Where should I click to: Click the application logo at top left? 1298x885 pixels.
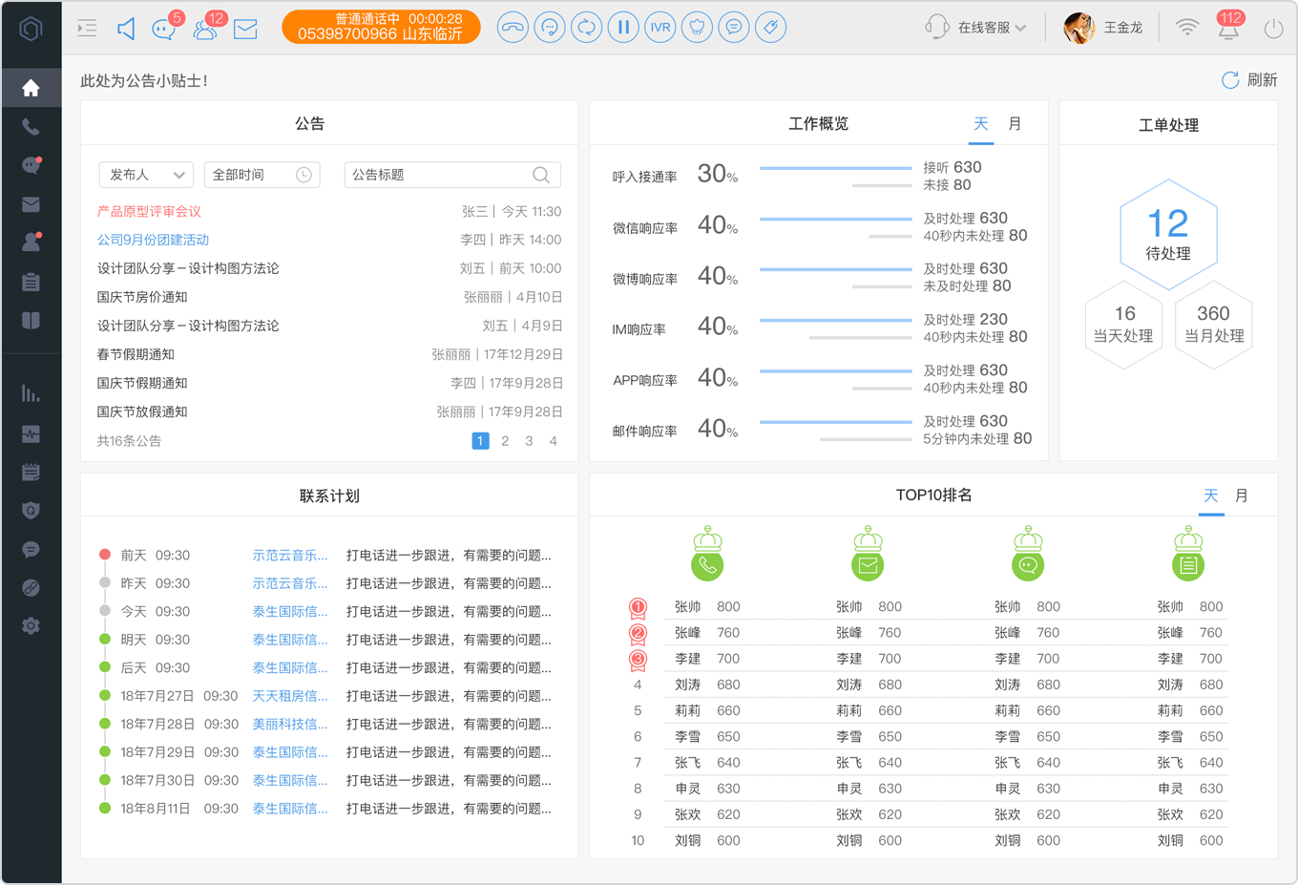(x=31, y=29)
